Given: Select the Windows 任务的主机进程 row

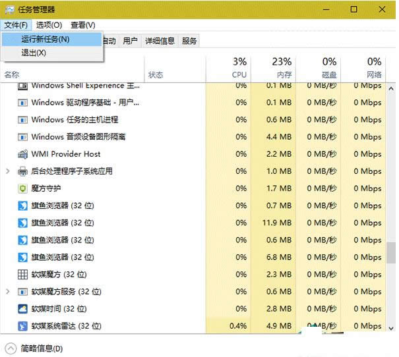Looking at the screenshot, I should 193,120.
